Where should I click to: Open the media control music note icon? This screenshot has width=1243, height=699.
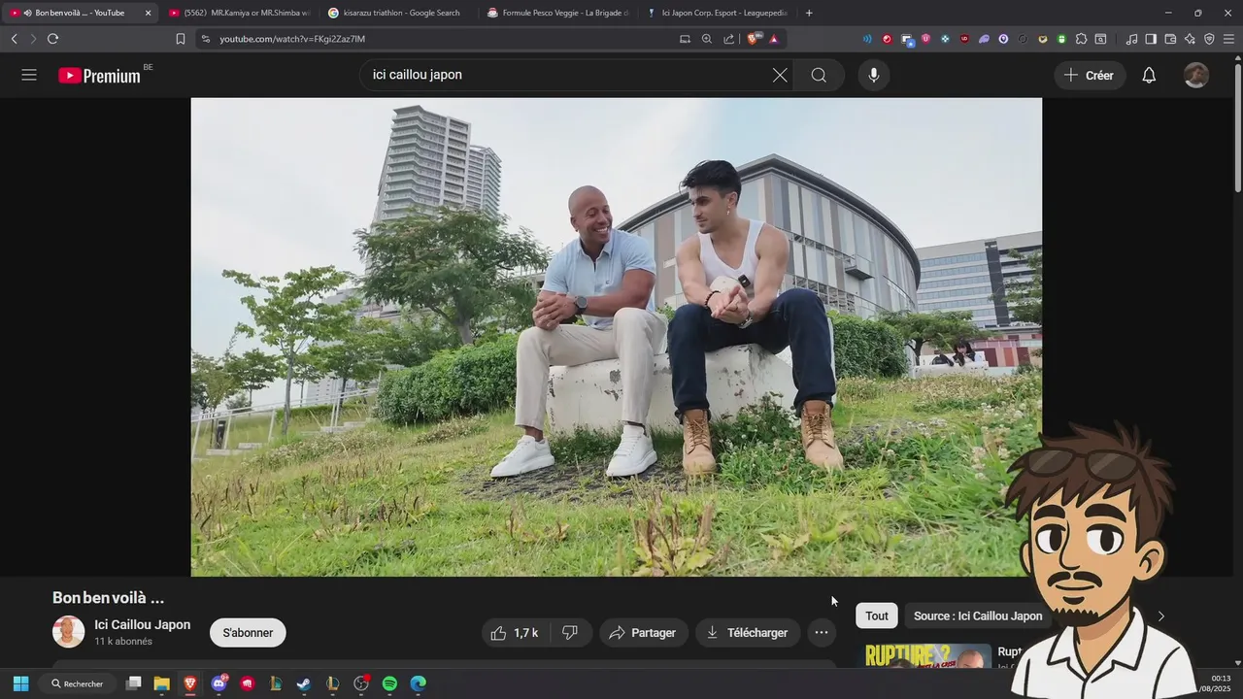[x=1131, y=39]
